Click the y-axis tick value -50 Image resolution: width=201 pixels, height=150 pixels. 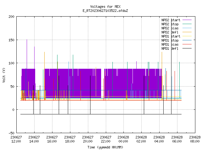[x=11, y=133]
